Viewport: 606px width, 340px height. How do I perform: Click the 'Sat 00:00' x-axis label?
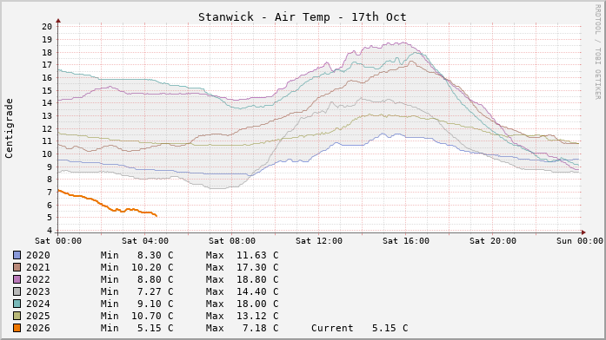pyautogui.click(x=58, y=241)
